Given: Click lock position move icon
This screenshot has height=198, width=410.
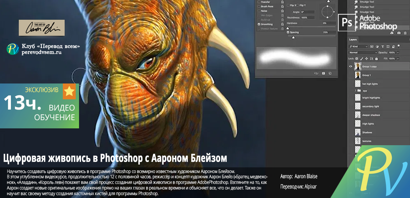Looking at the screenshot, I should click(367, 58).
